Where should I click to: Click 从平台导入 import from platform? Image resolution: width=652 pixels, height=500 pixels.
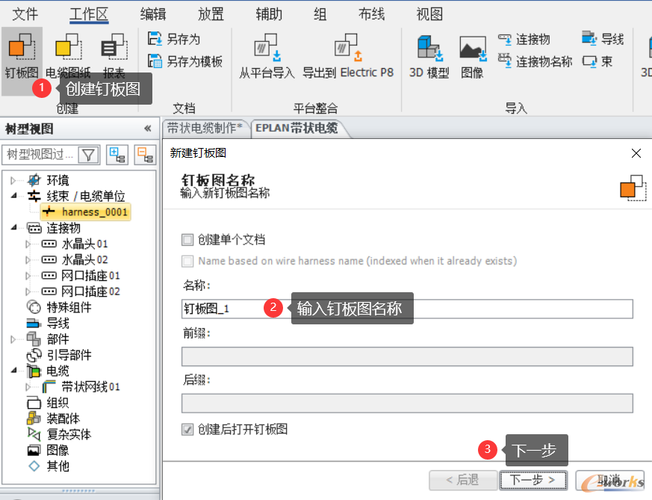(267, 56)
